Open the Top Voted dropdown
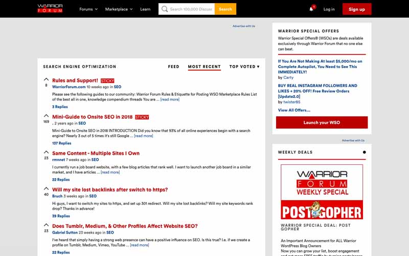The width and height of the screenshot is (409, 256). click(244, 67)
